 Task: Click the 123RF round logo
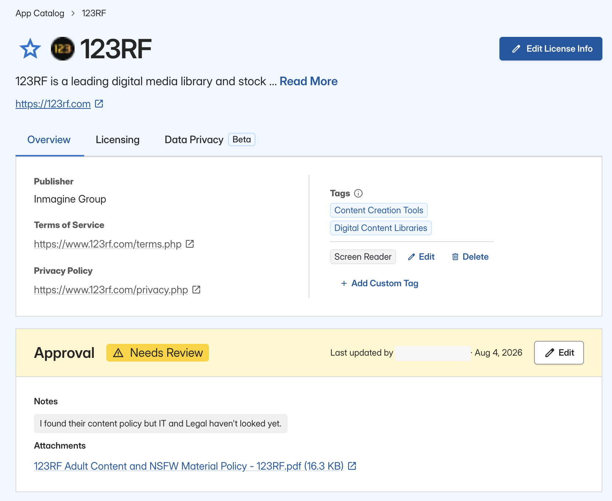pyautogui.click(x=63, y=49)
